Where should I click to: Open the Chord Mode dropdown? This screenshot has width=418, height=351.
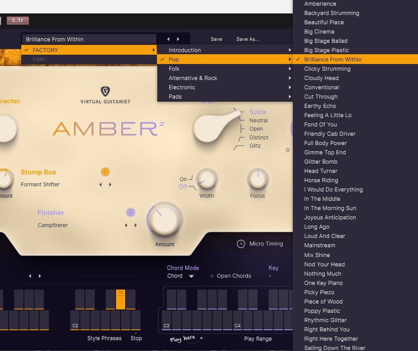[181, 276]
